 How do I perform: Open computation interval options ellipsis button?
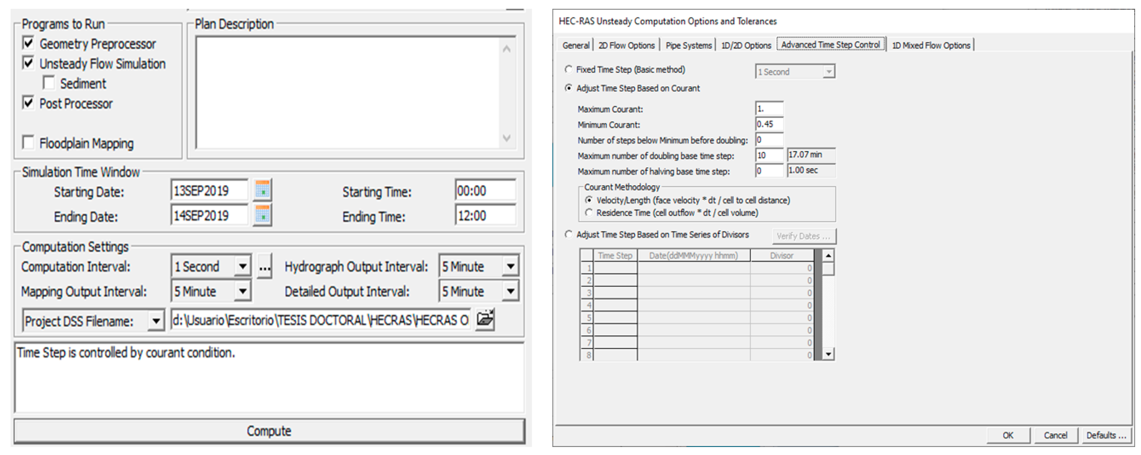click(264, 267)
